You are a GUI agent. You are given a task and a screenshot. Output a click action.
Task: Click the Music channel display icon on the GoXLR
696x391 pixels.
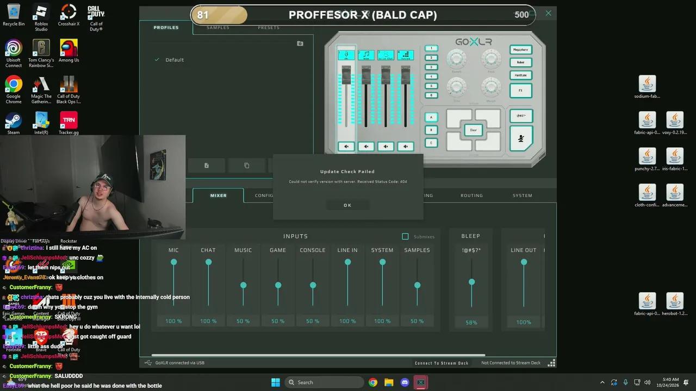tap(366, 55)
